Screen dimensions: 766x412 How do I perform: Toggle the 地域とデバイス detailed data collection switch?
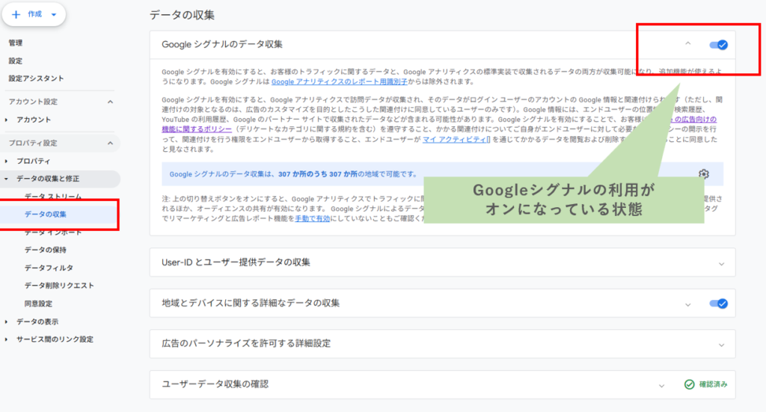(718, 304)
